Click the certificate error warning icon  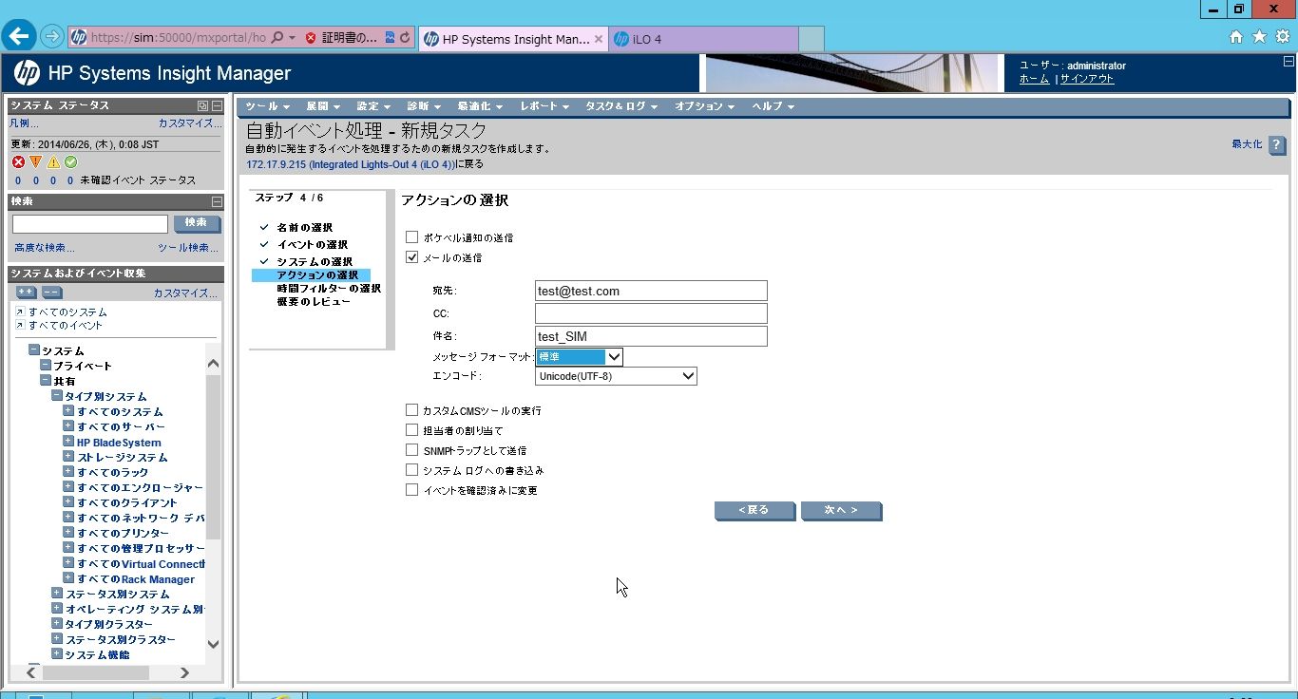[311, 38]
